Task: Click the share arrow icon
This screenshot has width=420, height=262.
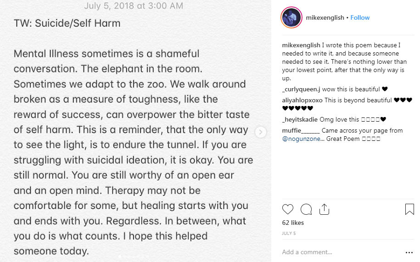Action: coord(324,209)
